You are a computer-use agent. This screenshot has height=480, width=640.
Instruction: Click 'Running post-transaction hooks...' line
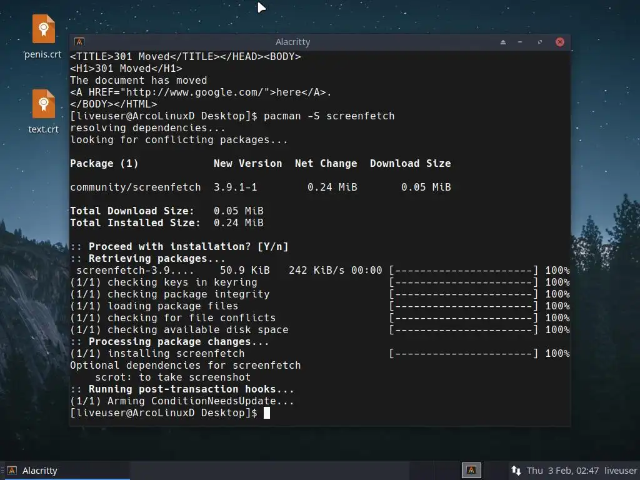tap(182, 389)
